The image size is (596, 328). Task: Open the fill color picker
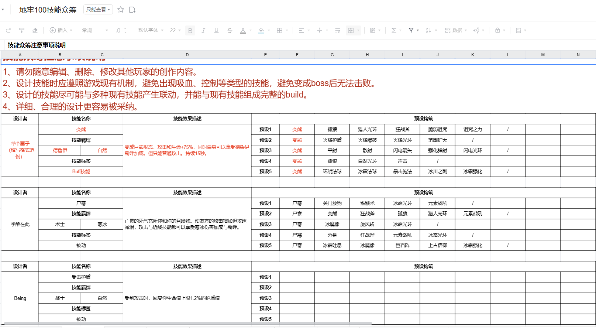click(261, 30)
